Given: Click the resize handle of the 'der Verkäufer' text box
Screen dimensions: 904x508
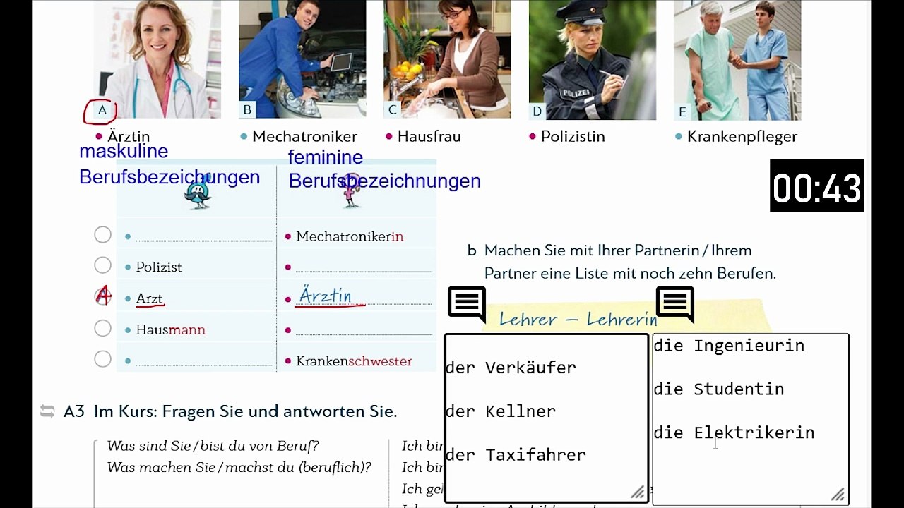Looking at the screenshot, I should [x=637, y=492].
